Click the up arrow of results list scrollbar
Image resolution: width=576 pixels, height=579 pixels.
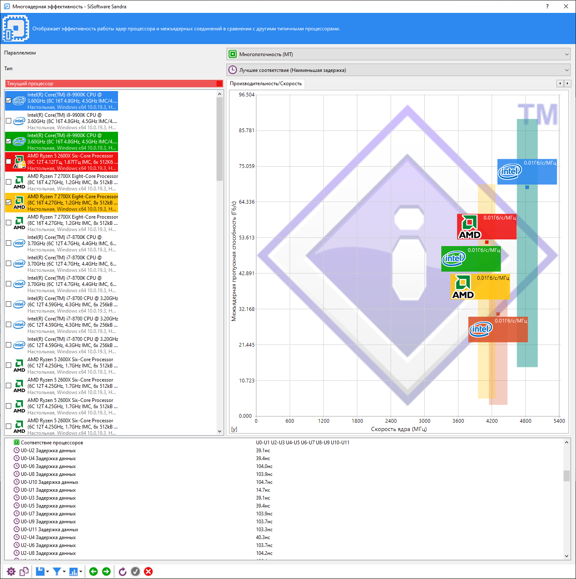click(566, 442)
